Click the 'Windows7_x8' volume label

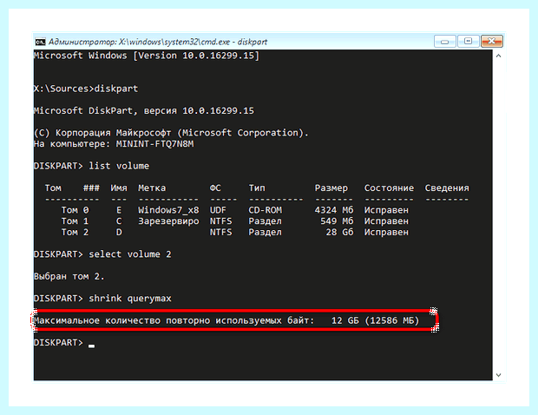pyautogui.click(x=168, y=210)
